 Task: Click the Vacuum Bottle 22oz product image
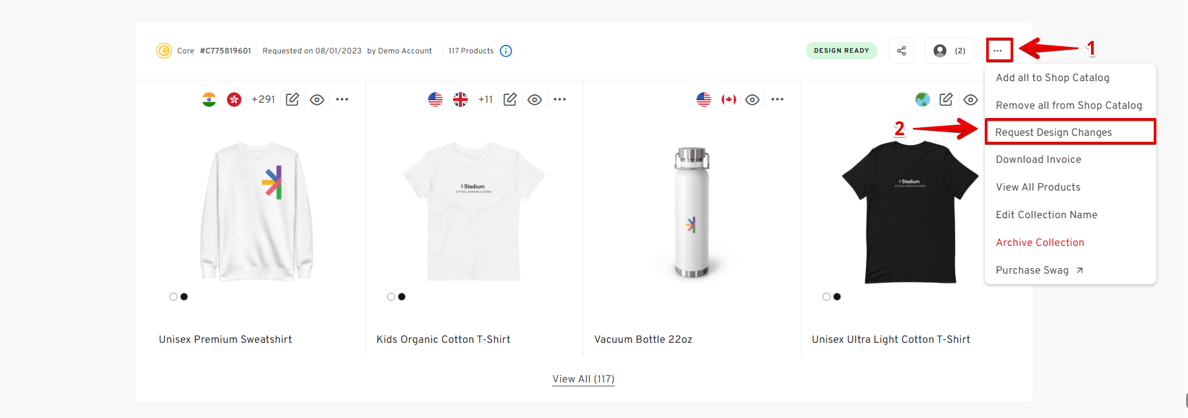point(691,212)
